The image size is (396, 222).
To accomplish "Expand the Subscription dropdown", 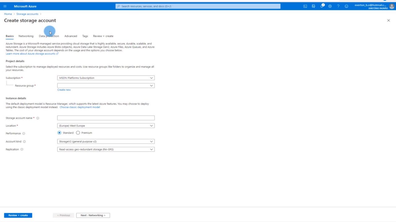I will 106,78.
